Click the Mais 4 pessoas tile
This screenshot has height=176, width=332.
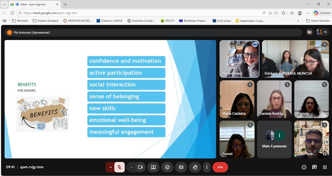click(274, 139)
